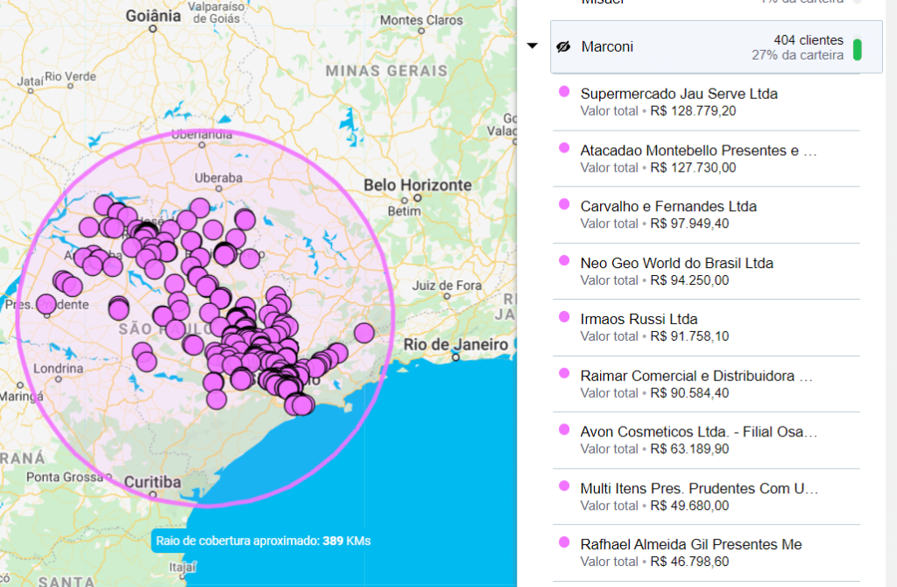This screenshot has width=897, height=587.
Task: Click the southernmost marker on the Sao Paulo coast
Action: point(302,407)
